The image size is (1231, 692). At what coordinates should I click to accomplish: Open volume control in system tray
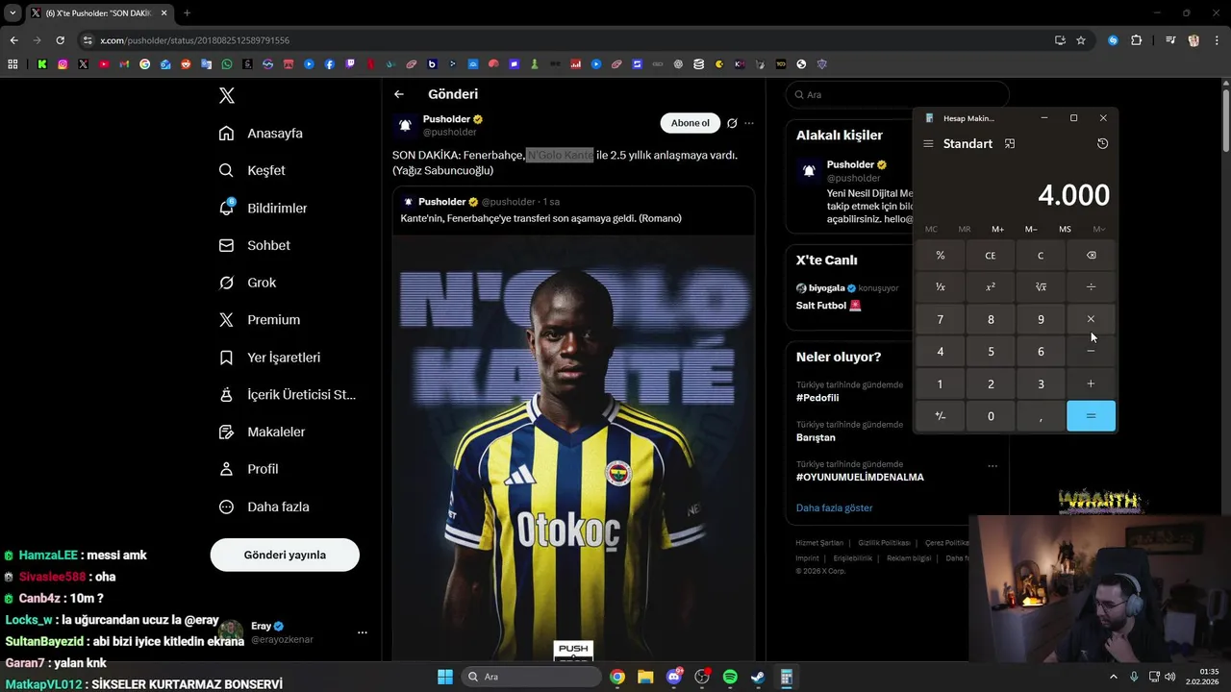pos(1169,677)
